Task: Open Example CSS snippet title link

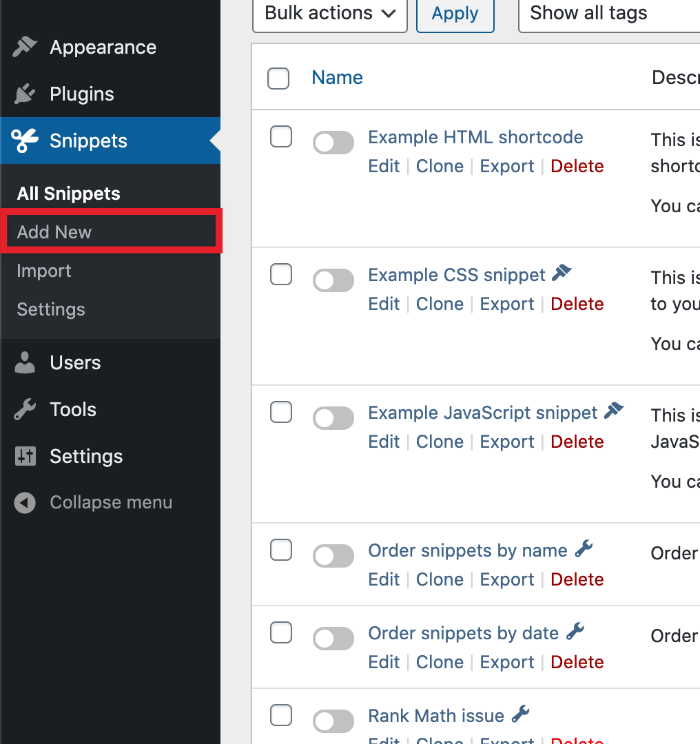Action: pos(457,275)
